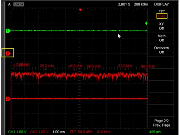Image resolution: width=180 pixels, height=135 pixels.
Task: Click the 46.3 kHz peak label
Action: 76,66
